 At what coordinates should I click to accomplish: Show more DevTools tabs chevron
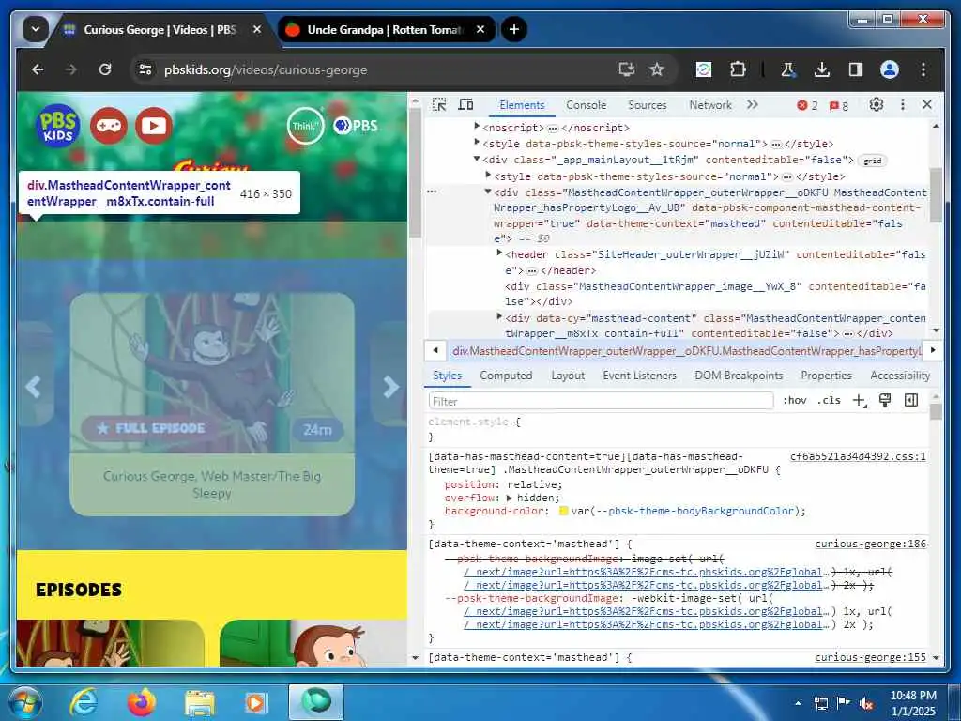753,105
